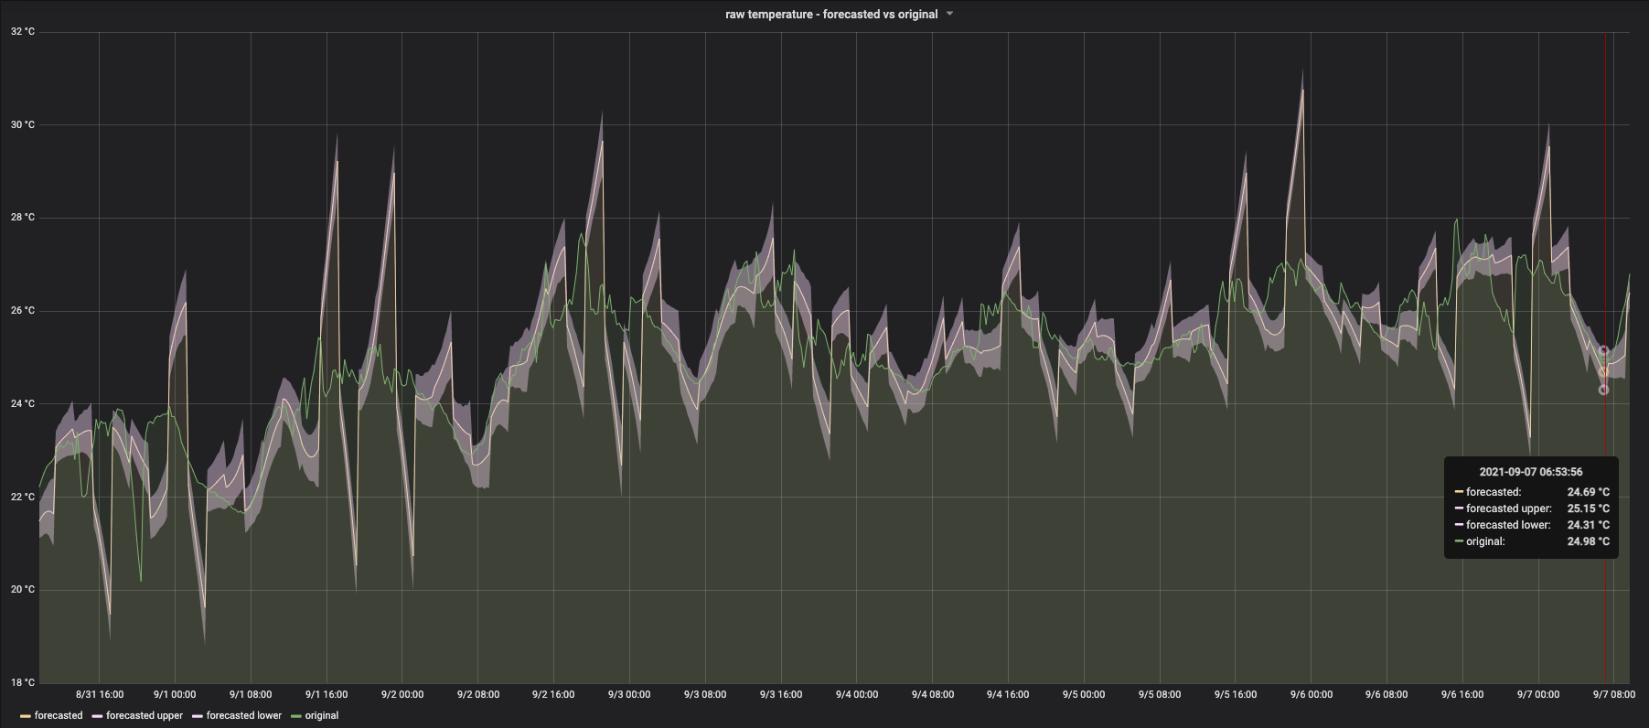Click the '9/6 00:00' time axis label

click(x=1312, y=695)
